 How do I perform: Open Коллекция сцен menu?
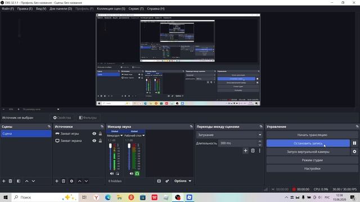(x=111, y=9)
